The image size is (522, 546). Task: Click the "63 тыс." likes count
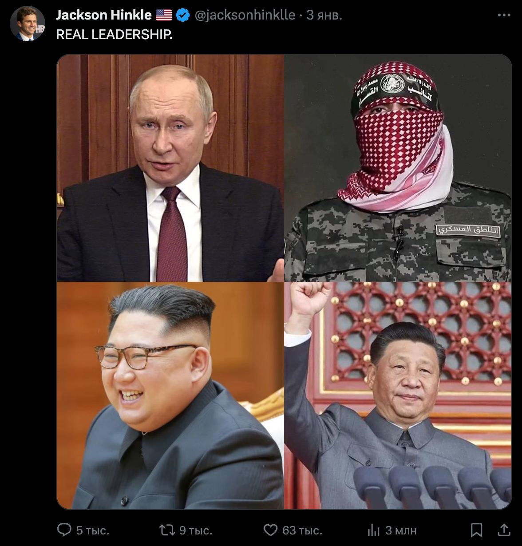(x=302, y=530)
